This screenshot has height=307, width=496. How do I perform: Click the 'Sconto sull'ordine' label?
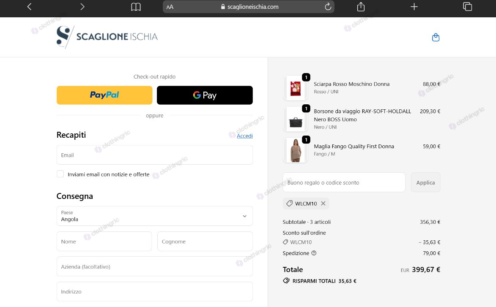[304, 233]
